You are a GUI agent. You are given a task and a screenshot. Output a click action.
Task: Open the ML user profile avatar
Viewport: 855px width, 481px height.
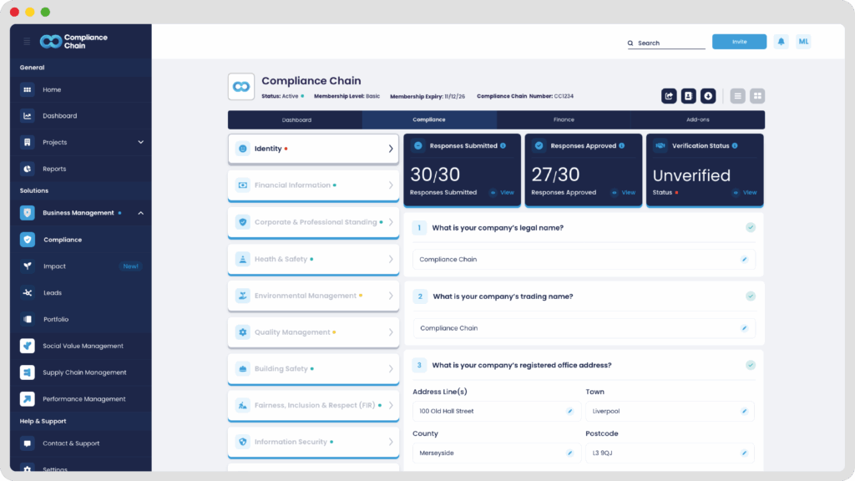coord(803,42)
